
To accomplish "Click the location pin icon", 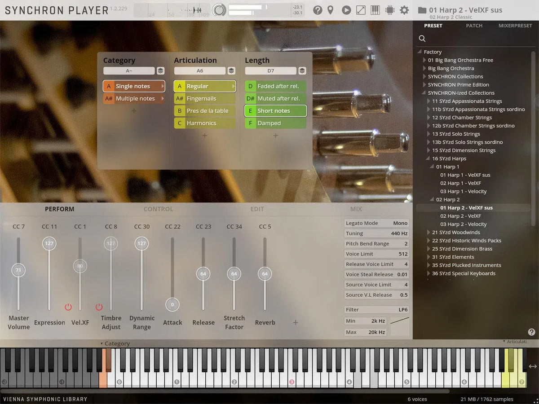I will 330,10.
